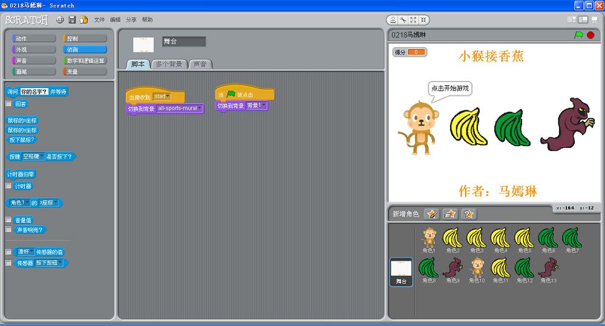Open the 背景1 background dropdown in script
Viewport: 605px width, 326px height.
tap(256, 106)
